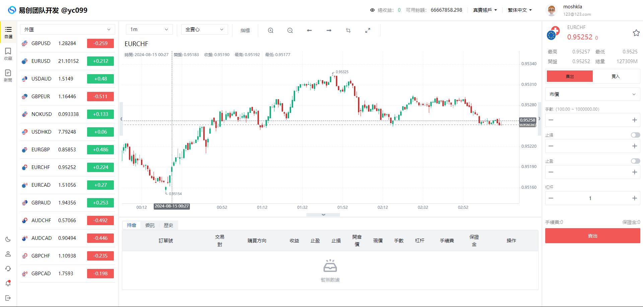Click the zoom in chart icon
The height and width of the screenshot is (307, 643).
click(271, 30)
